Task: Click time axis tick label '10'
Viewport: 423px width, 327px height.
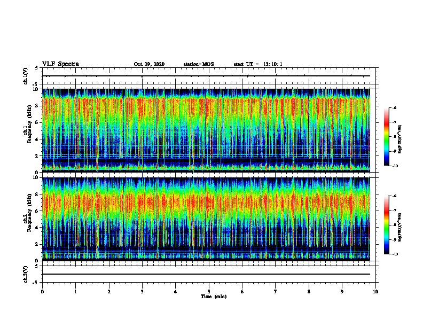Action: coord(375,291)
